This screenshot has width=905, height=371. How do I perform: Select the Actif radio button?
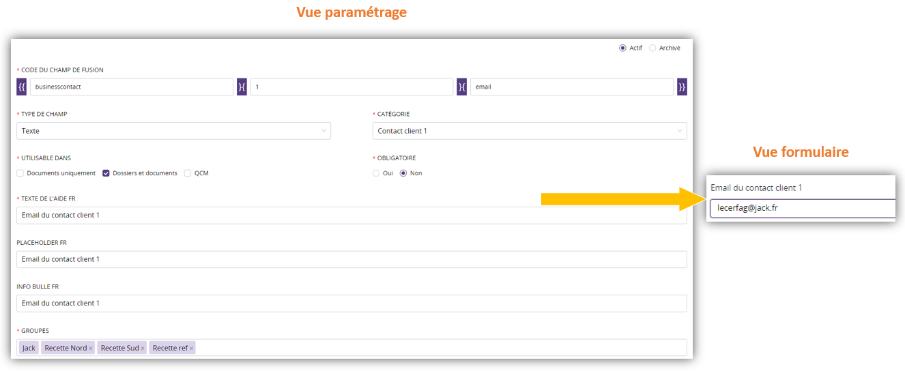622,48
